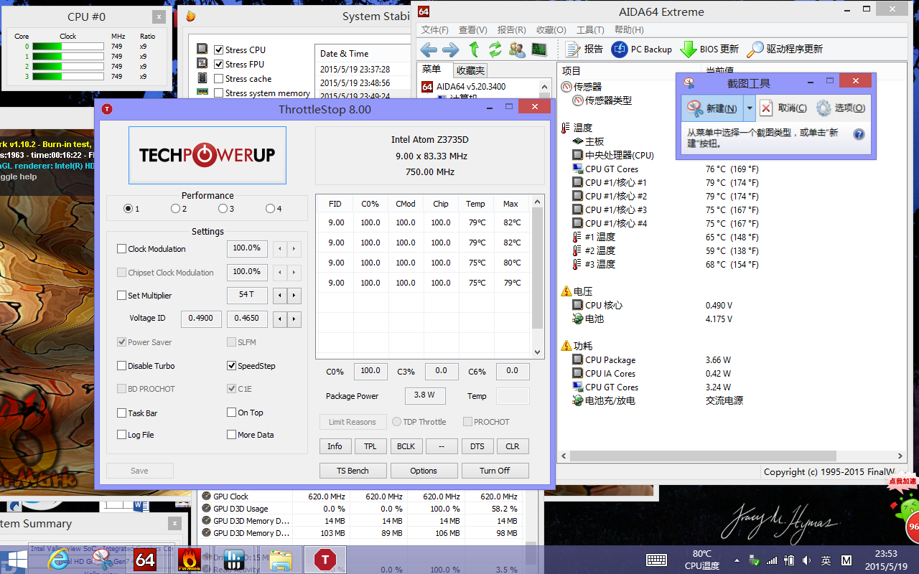Open the 查看(V) menu in AIDA64

pos(472,29)
